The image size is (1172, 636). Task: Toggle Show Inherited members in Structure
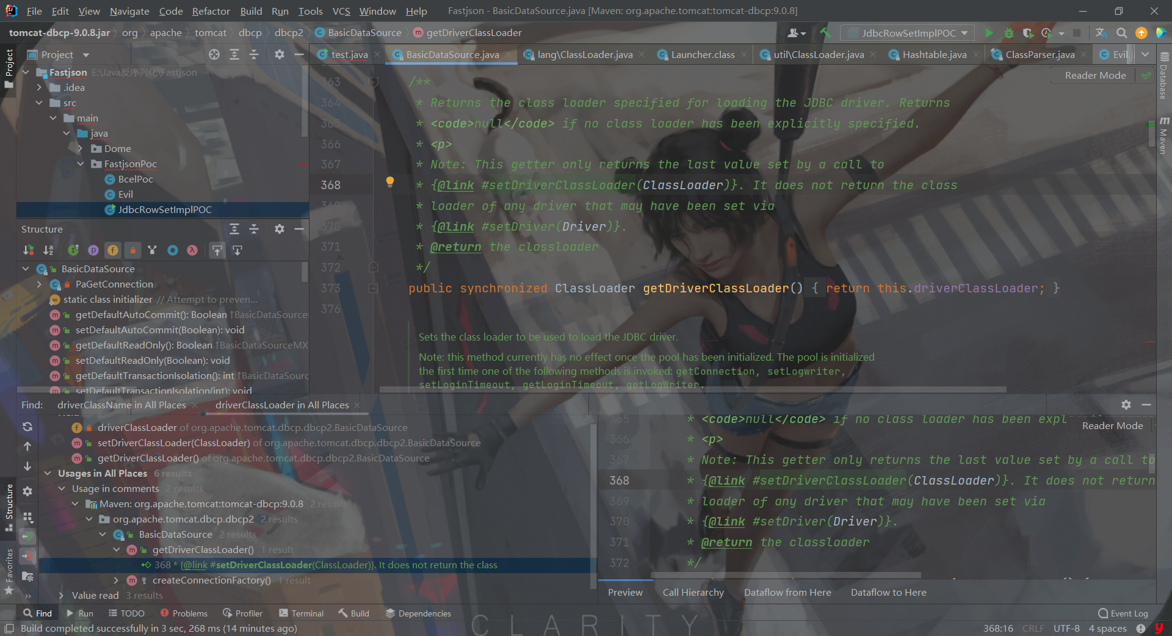pos(73,250)
